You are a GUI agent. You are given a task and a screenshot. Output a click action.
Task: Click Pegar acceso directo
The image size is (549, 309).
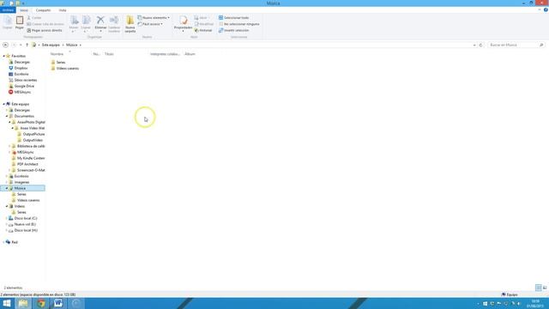[45, 31]
